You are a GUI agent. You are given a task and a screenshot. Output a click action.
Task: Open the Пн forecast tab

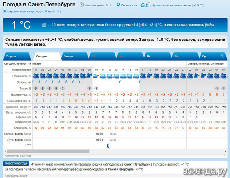pos(157,57)
